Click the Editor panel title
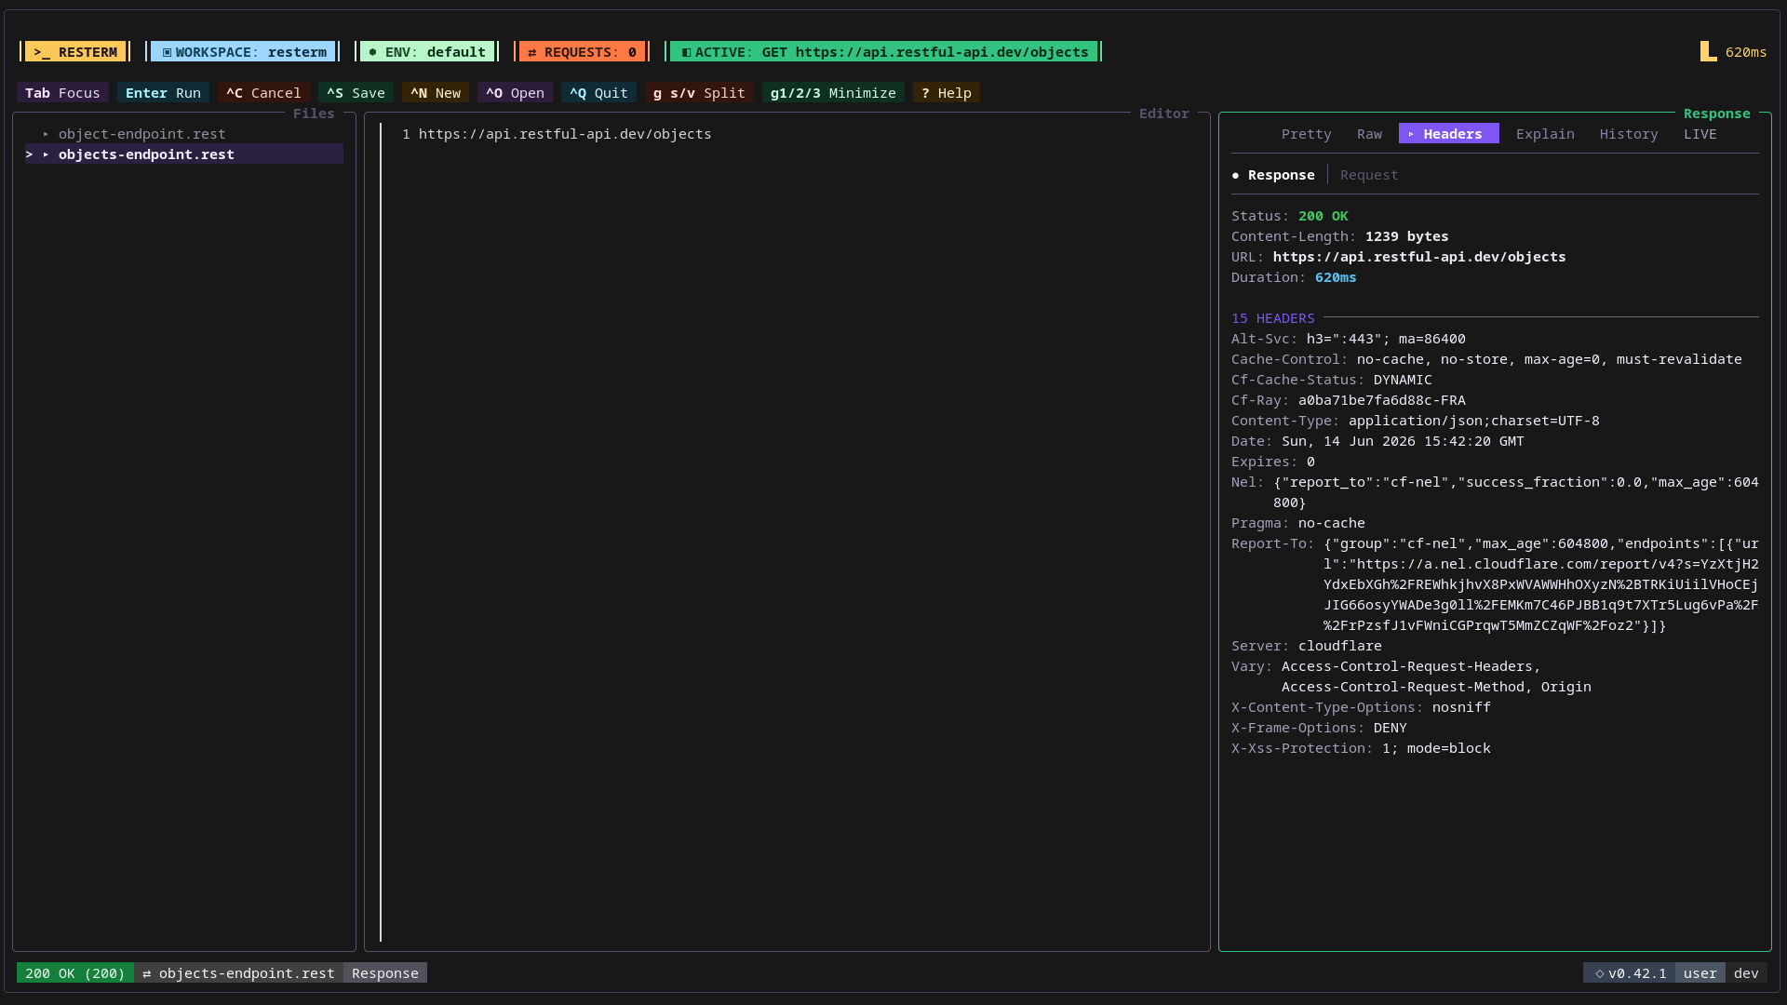This screenshot has width=1787, height=1005. point(1164,114)
